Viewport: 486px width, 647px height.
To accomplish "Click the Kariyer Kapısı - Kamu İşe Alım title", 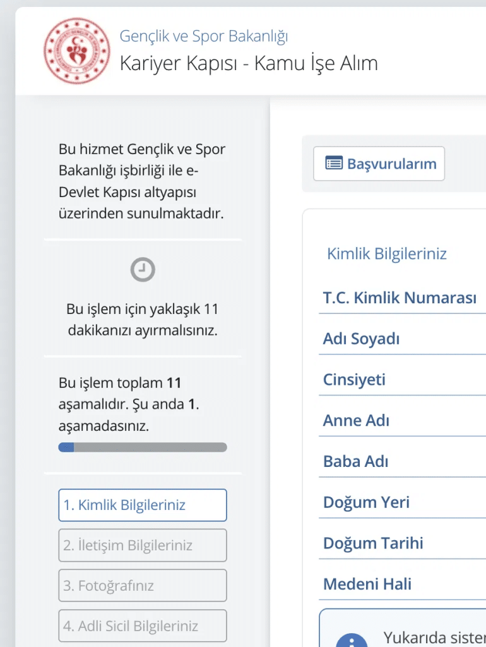I will coord(249,63).
